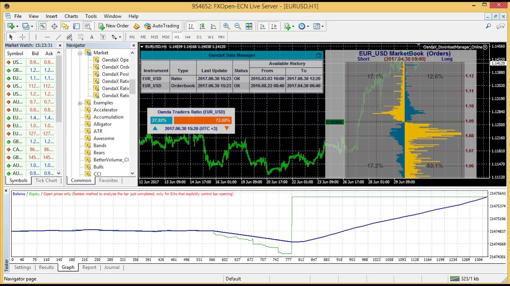This screenshot has width=510, height=286.
Task: Open the tester Results tab
Action: [x=46, y=267]
